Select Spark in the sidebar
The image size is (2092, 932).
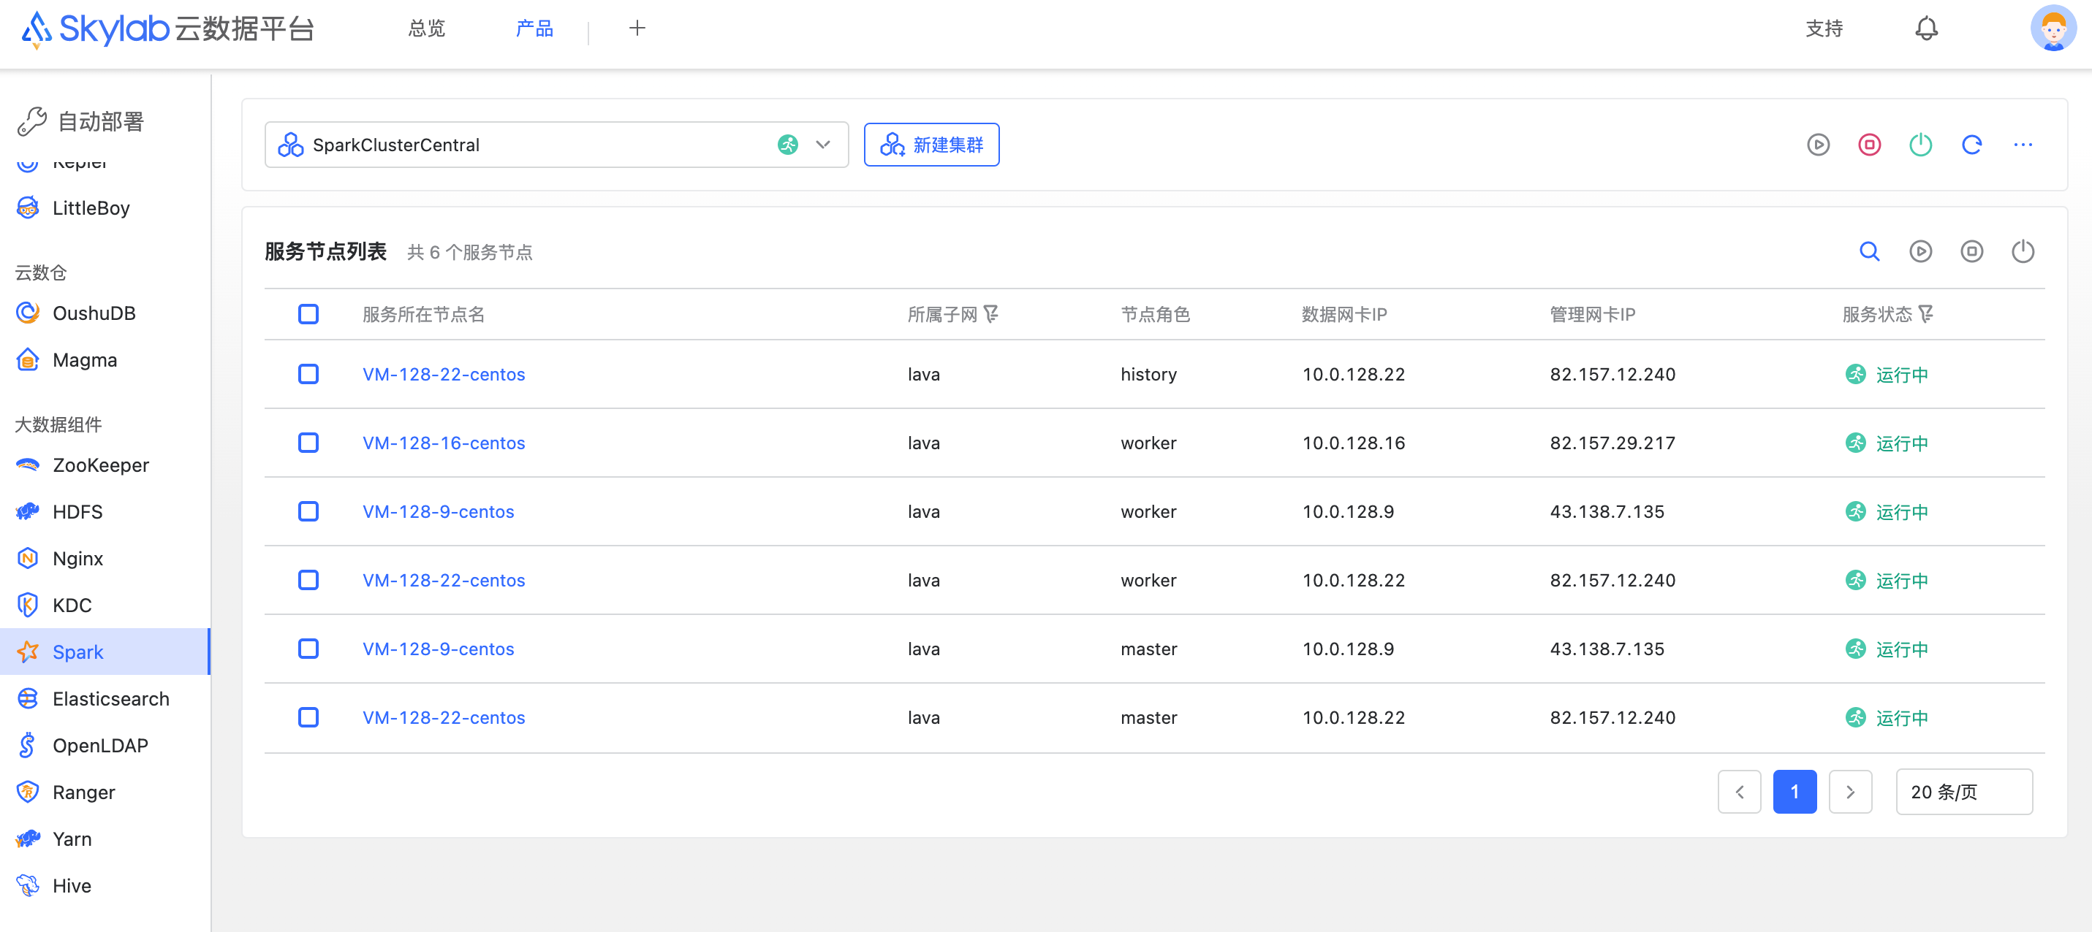105,652
